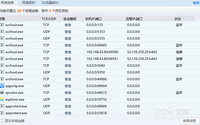The image size is (200, 125).
Task: Click the qqpcrtp.exe shield icon
Action: click(2, 86)
